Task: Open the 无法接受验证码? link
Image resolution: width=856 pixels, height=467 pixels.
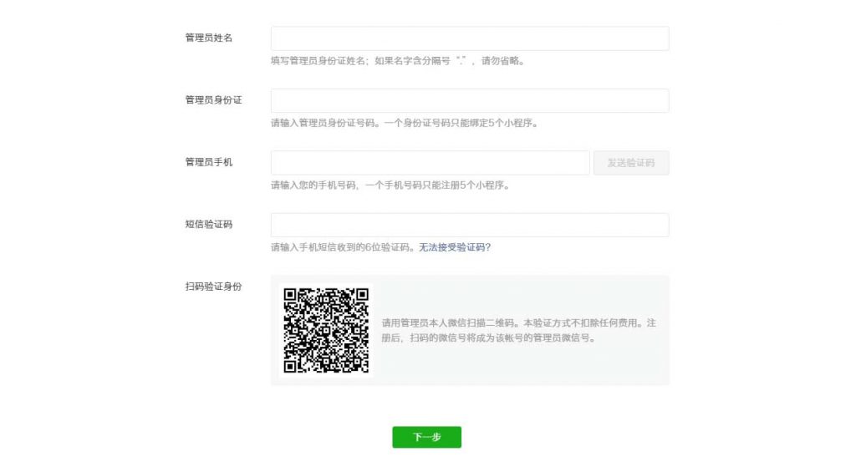Action: tap(455, 247)
